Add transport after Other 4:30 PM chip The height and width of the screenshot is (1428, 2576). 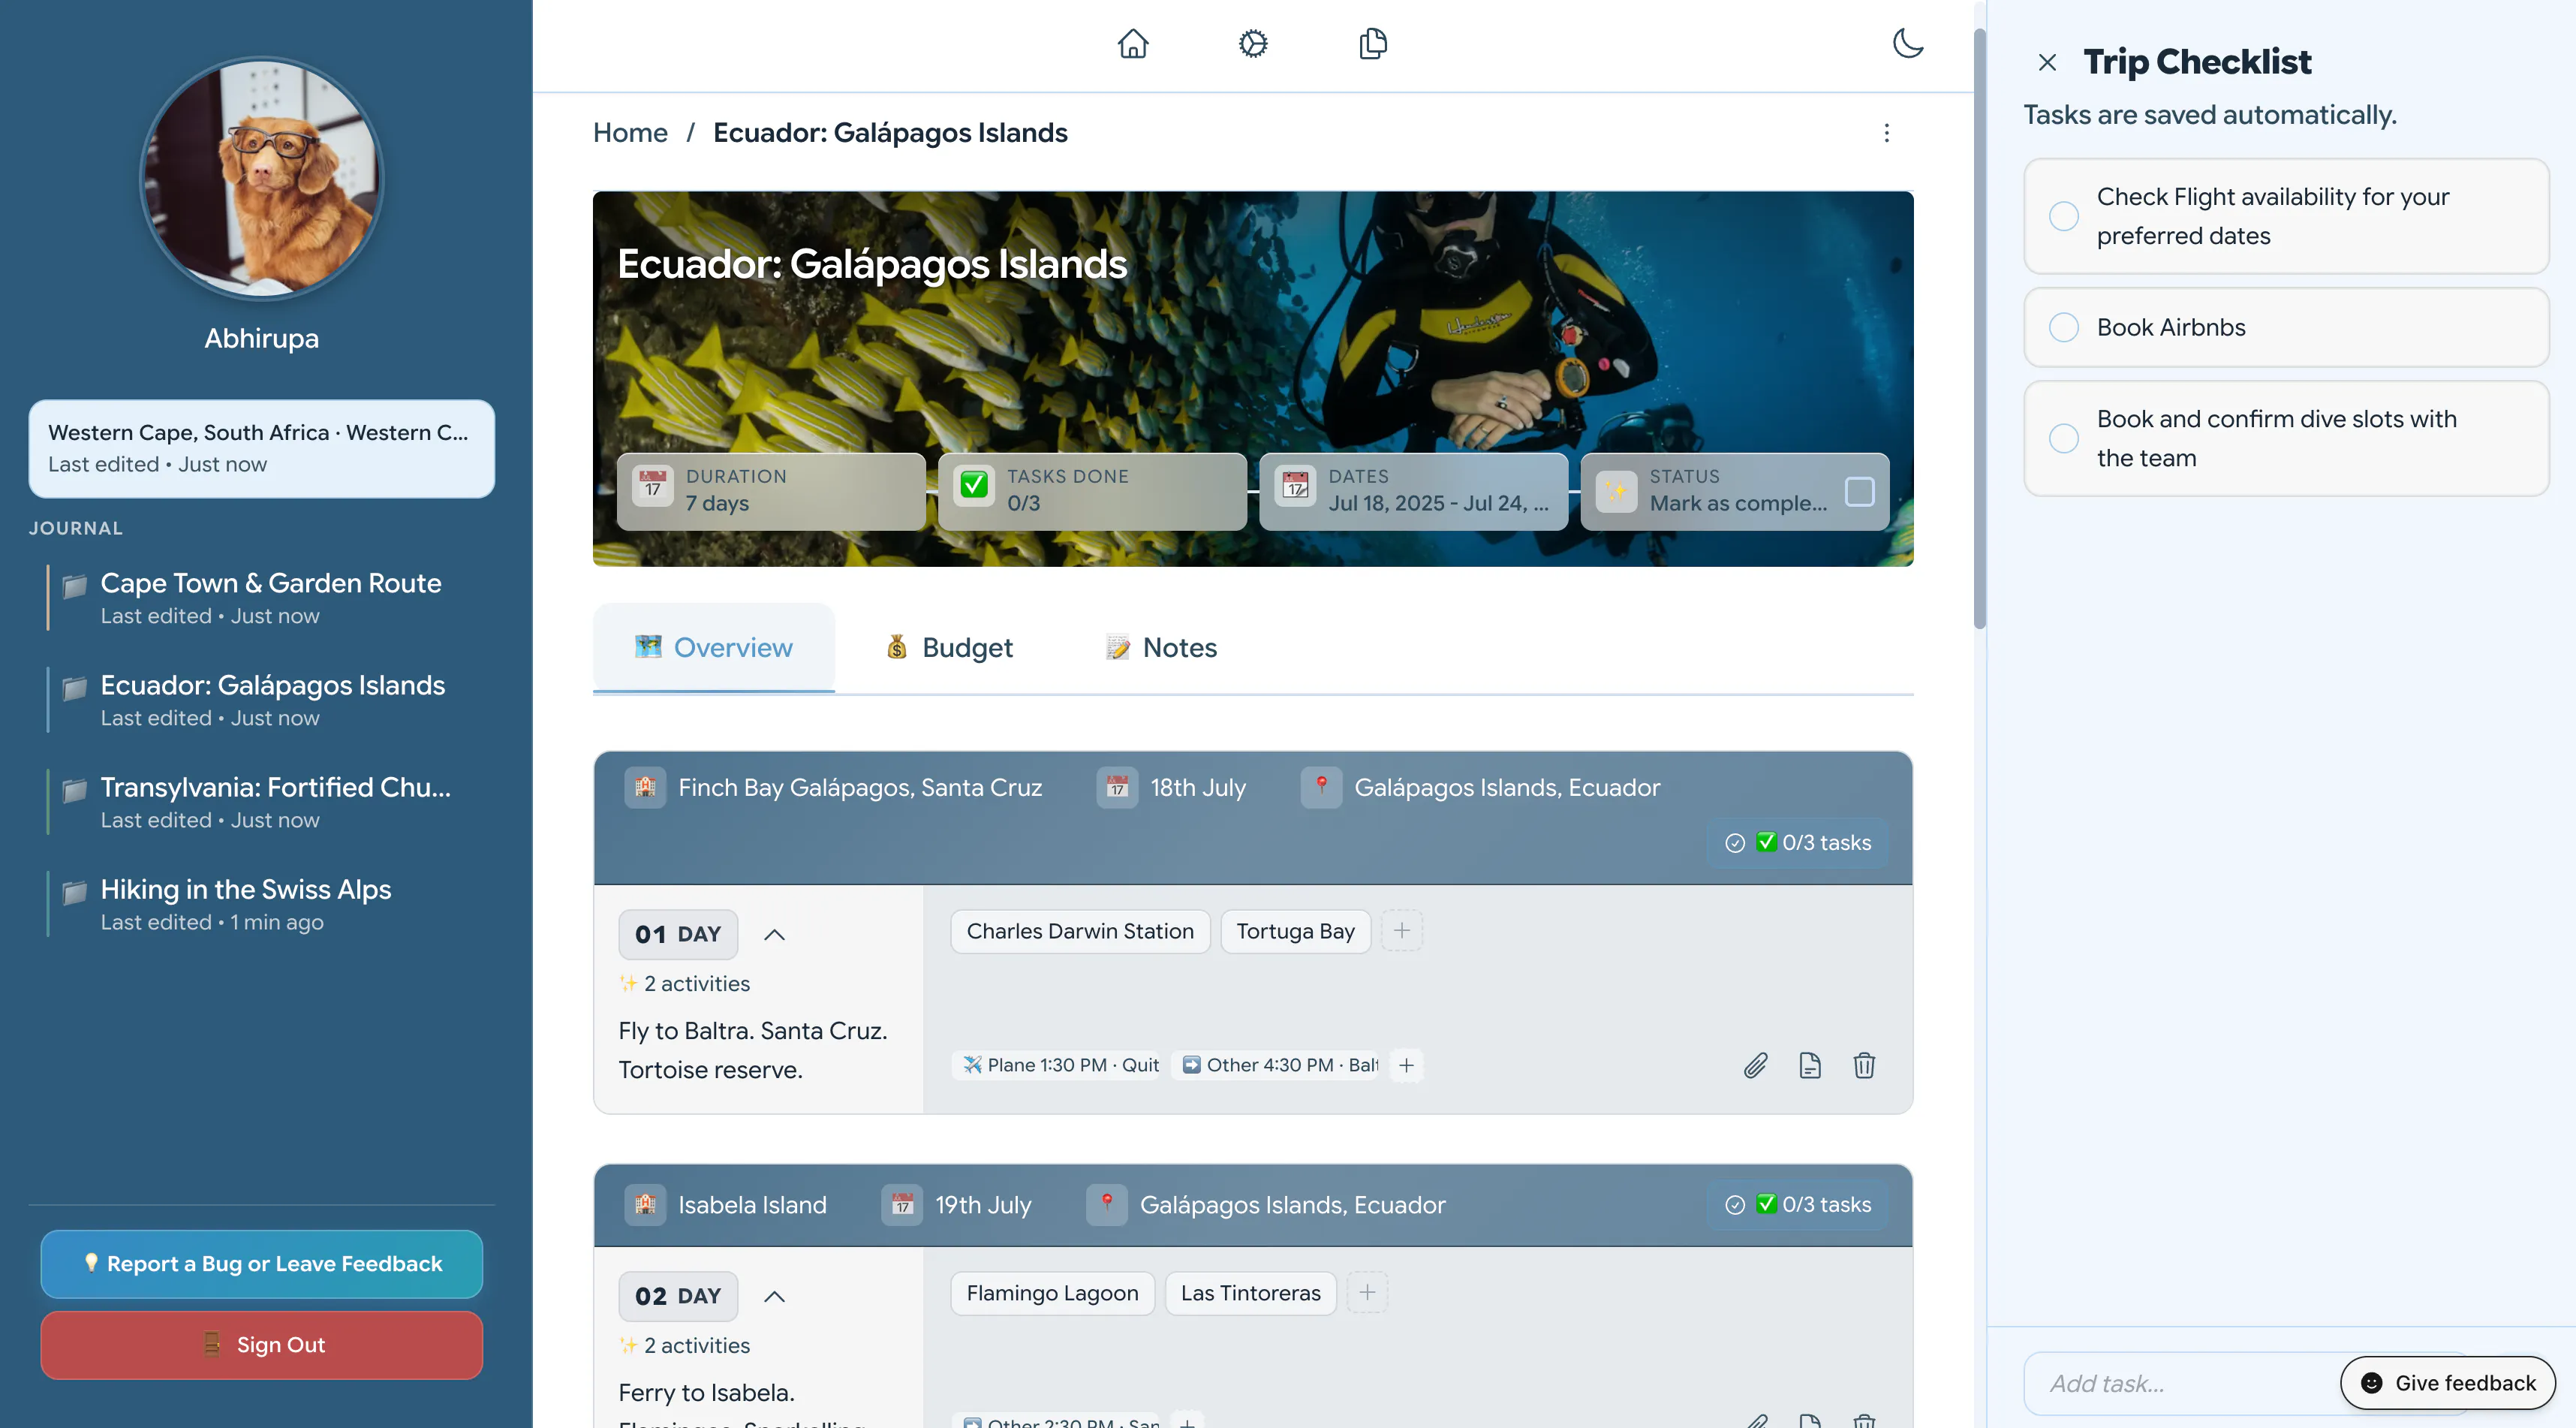coord(1406,1065)
